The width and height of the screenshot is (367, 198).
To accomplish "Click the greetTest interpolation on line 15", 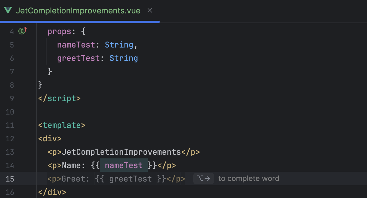I will tap(131, 179).
